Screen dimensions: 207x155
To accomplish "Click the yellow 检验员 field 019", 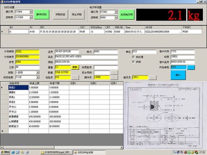I will (63, 77).
